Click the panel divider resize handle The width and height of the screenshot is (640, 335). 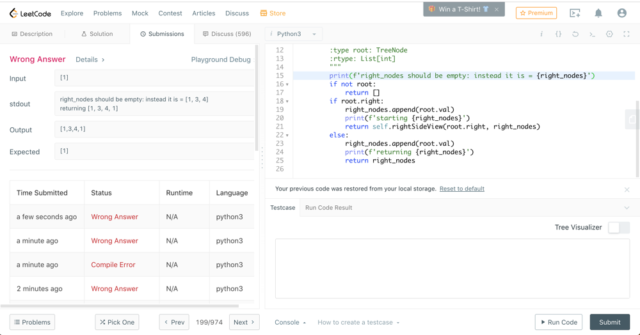(x=262, y=158)
